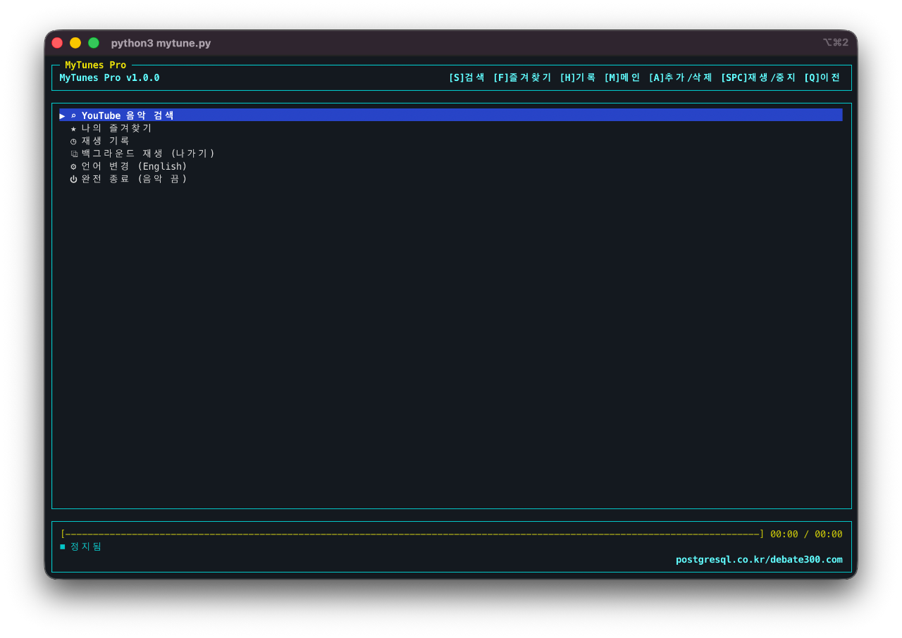Go back with the [Q]이전 shortcut
The height and width of the screenshot is (638, 902).
click(x=822, y=77)
